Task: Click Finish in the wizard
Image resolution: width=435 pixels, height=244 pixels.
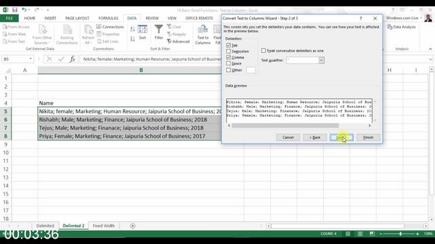Action: (x=368, y=137)
